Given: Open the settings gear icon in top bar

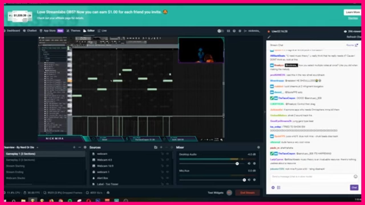Looking at the screenshot, I should tap(240, 31).
